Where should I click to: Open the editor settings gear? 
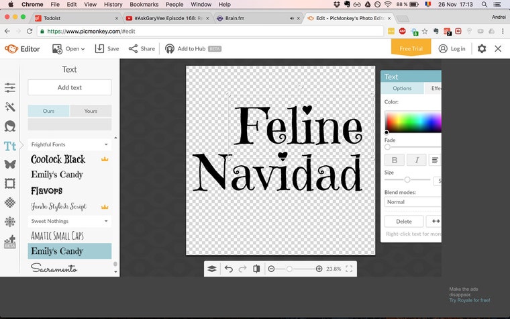(x=482, y=49)
